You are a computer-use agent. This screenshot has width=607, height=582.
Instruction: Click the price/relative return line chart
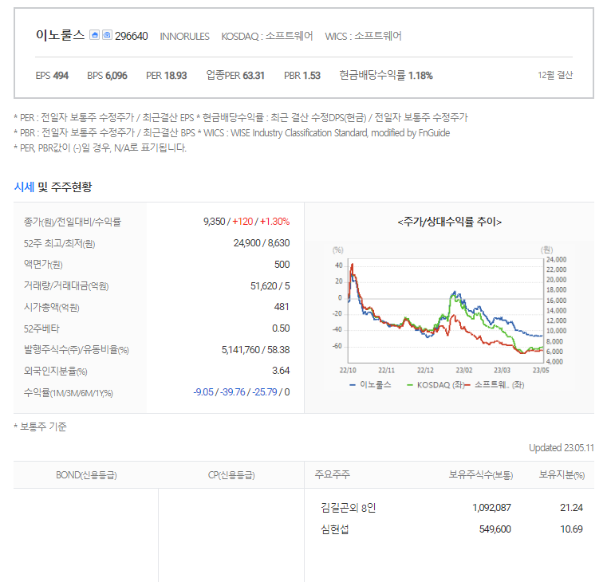click(446, 310)
